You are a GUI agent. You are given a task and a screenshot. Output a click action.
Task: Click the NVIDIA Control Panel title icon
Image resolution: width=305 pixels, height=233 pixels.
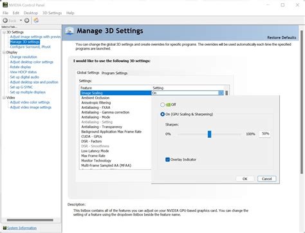[x=5, y=5]
